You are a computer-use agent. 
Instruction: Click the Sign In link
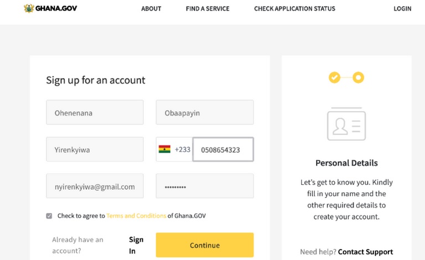[x=136, y=245]
